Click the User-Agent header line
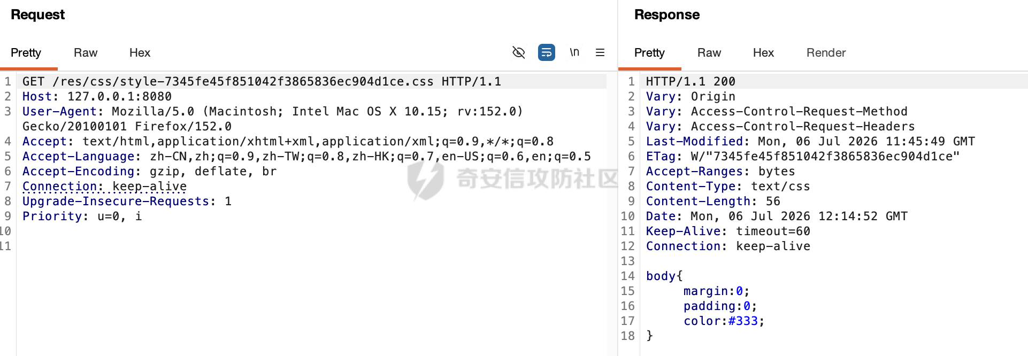Viewport: 1028px width, 356px height. click(x=273, y=119)
